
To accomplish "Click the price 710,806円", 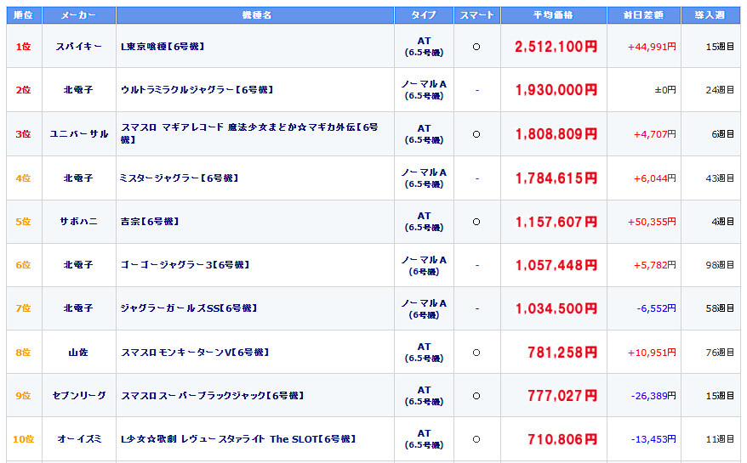I will click(x=562, y=439).
